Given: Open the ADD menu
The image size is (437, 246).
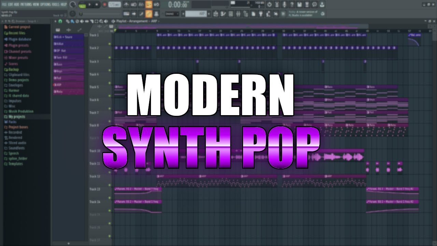Looking at the screenshot, I should click(x=17, y=4).
